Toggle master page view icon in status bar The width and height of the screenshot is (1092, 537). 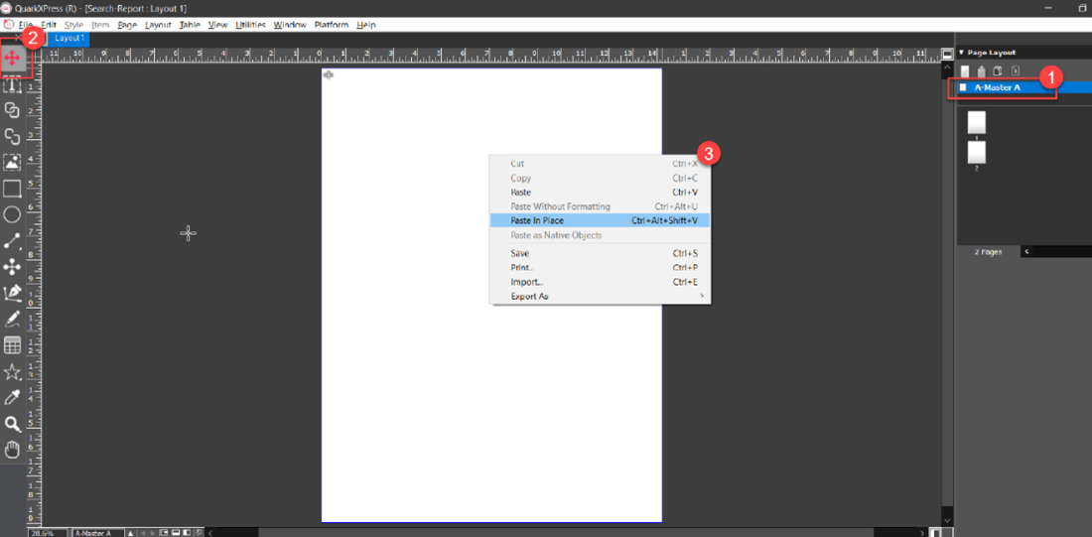pyautogui.click(x=165, y=533)
